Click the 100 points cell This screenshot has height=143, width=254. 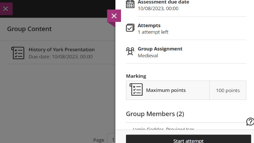pos(228,90)
